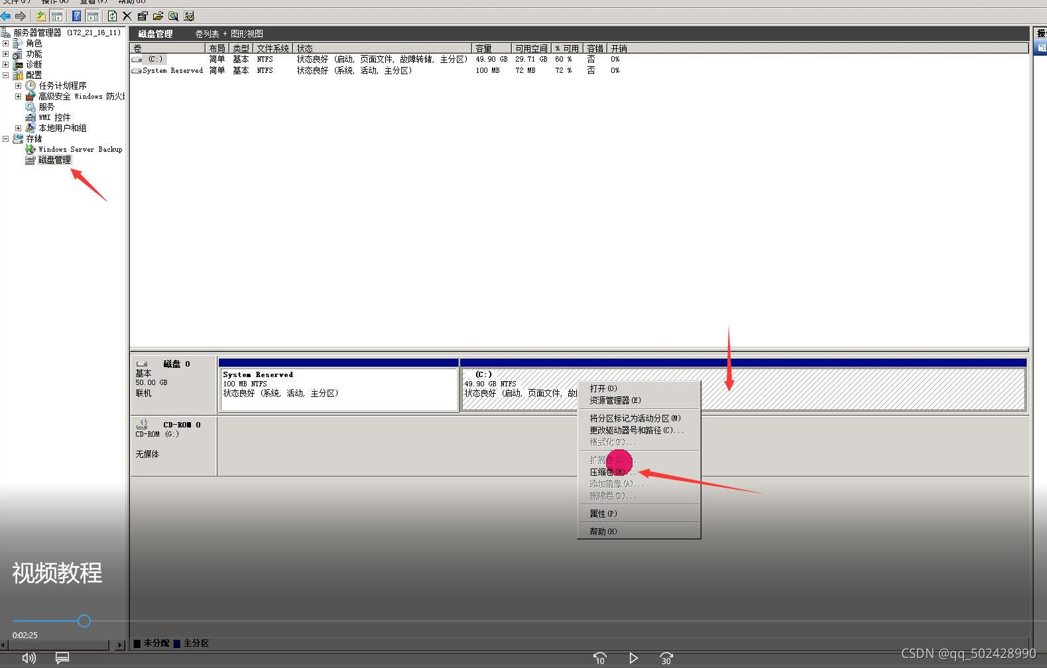Click the 29.71 GB free space cell
The image size is (1047, 668).
(531, 60)
